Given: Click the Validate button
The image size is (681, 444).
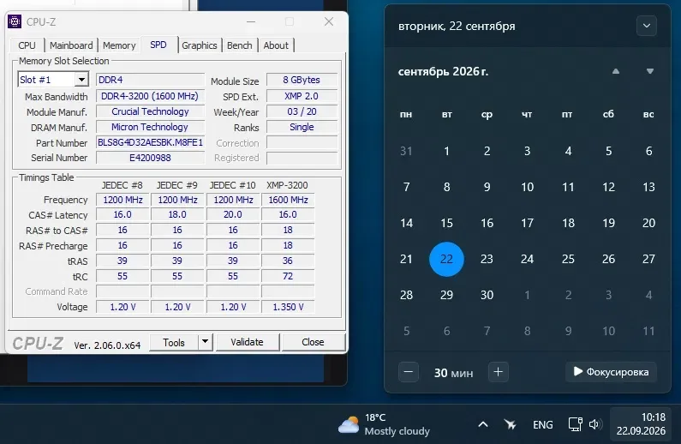Looking at the screenshot, I should [x=247, y=342].
